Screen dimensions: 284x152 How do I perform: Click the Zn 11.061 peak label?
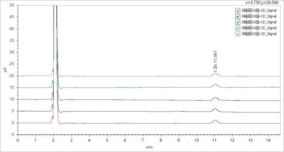(x=215, y=61)
